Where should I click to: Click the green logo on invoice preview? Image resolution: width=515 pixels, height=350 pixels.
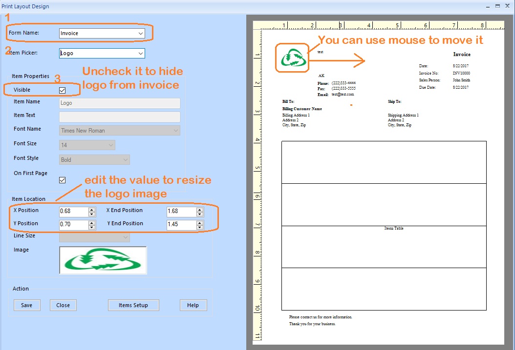(x=292, y=58)
